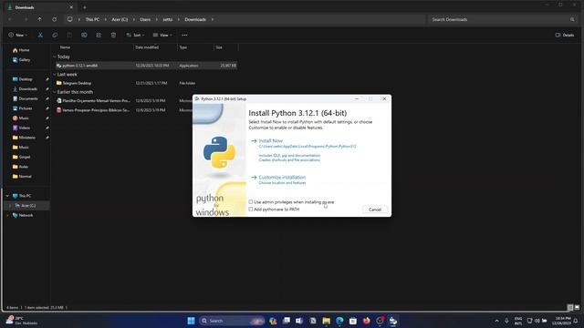The height and width of the screenshot is (328, 584).
Task: Open Microsoft Store from the taskbar
Action: click(x=353, y=321)
